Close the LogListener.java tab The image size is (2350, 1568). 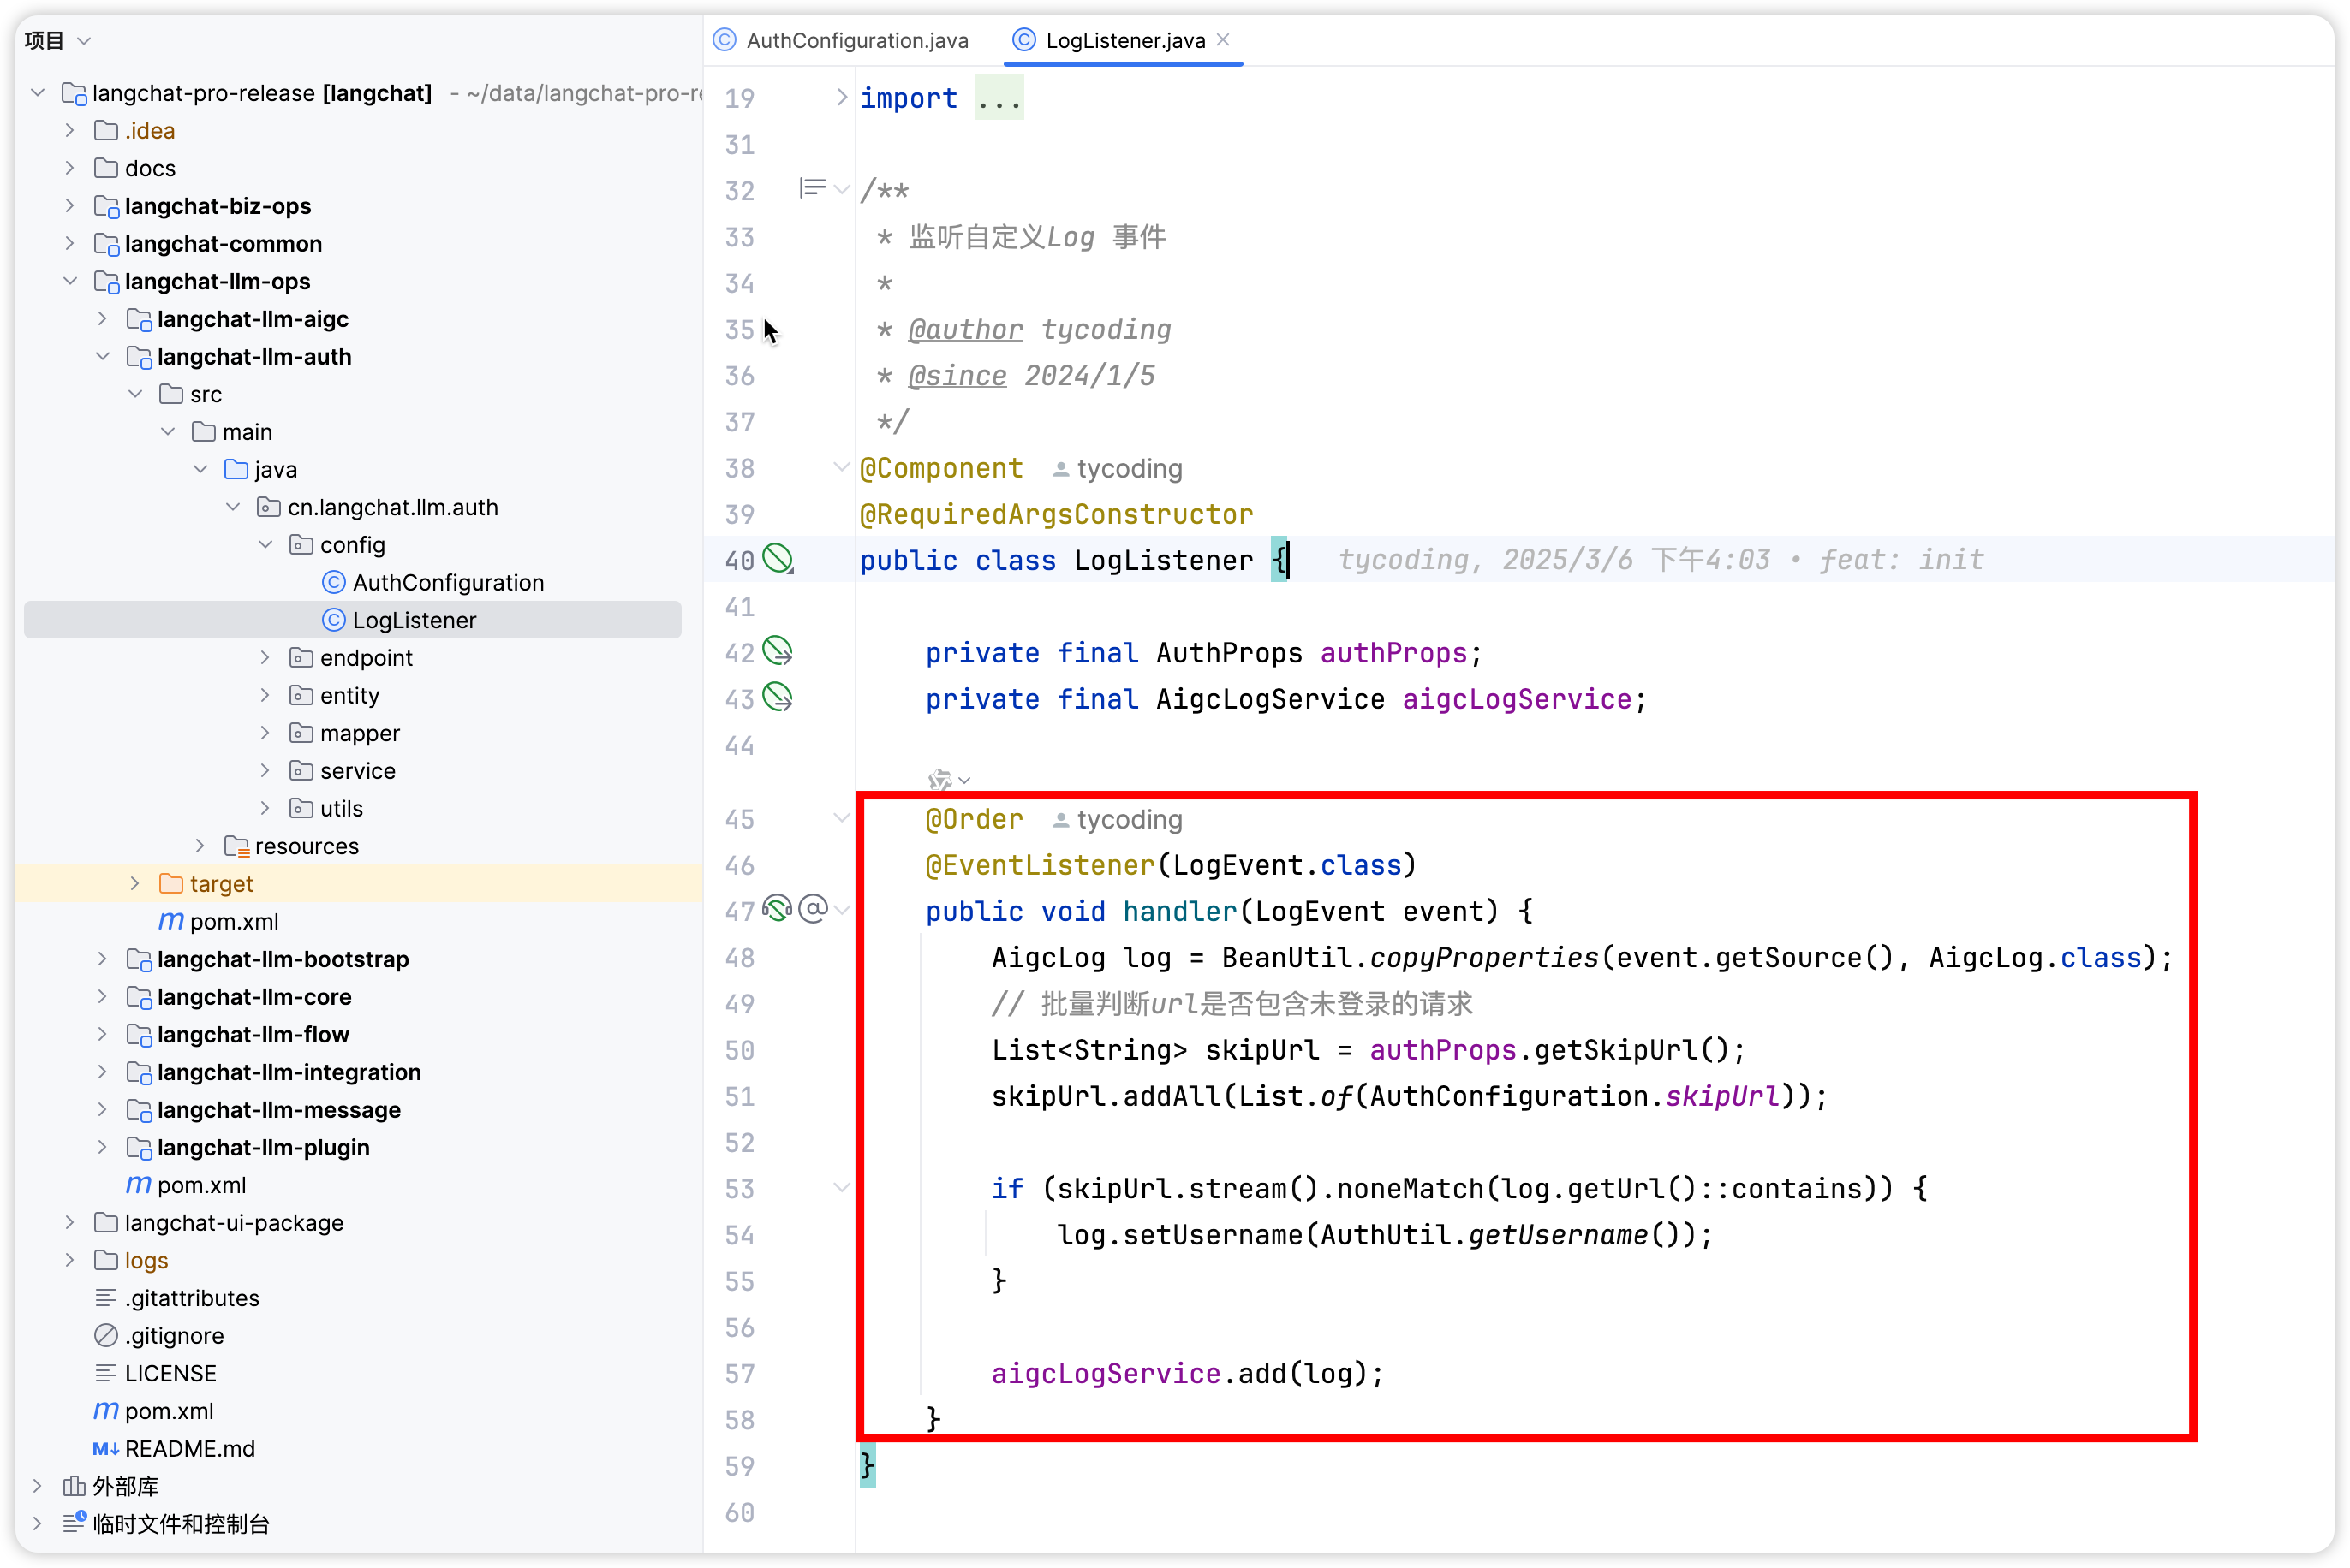[x=1222, y=40]
